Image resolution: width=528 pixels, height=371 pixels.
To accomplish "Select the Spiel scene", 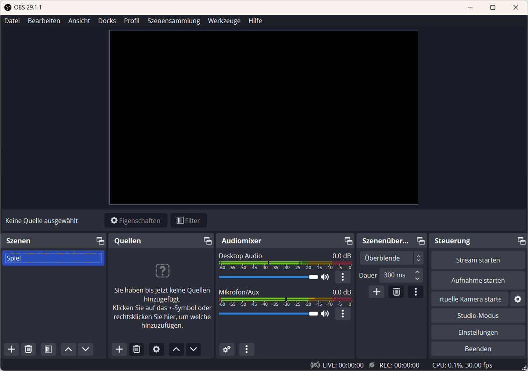I will (53, 258).
